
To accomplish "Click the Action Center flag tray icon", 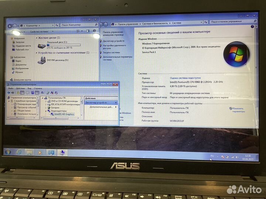I will [223, 157].
